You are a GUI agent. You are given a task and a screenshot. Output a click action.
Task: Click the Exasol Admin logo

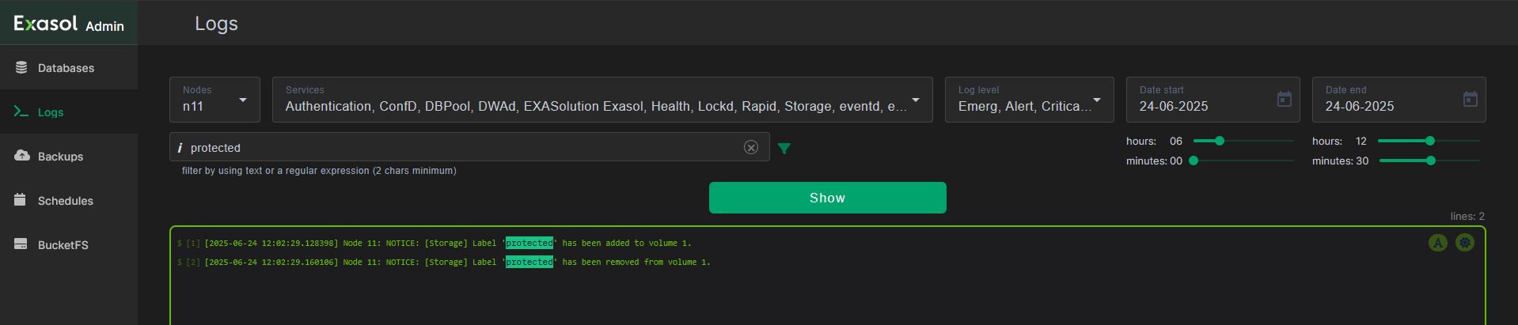pos(69,23)
